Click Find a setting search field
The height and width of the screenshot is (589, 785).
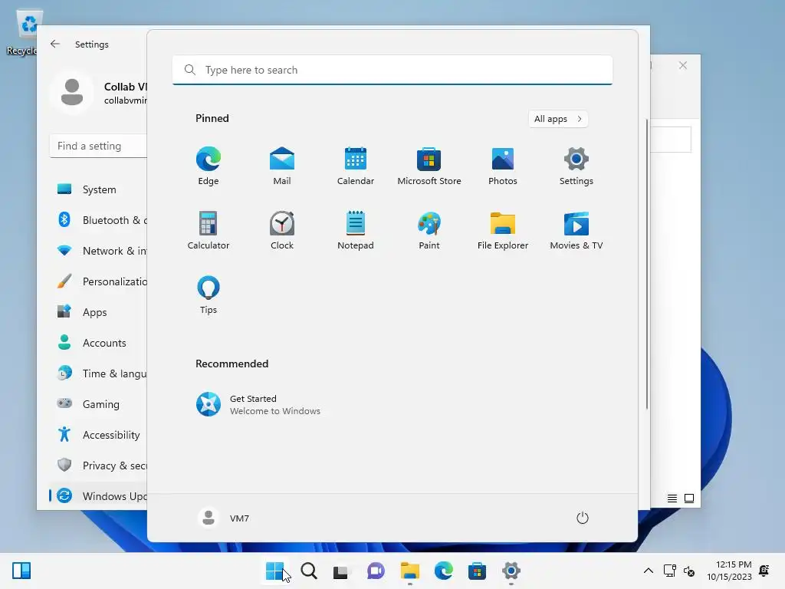pos(99,146)
